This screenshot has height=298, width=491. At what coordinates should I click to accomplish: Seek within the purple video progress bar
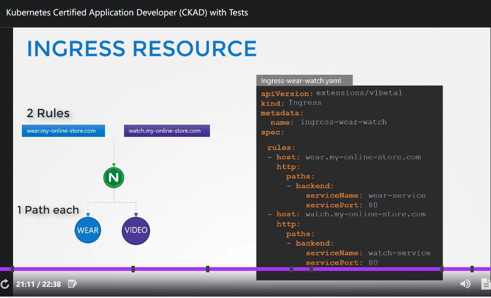click(x=245, y=269)
